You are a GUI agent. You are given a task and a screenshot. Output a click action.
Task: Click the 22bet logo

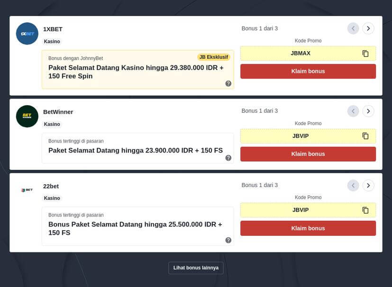(x=27, y=190)
